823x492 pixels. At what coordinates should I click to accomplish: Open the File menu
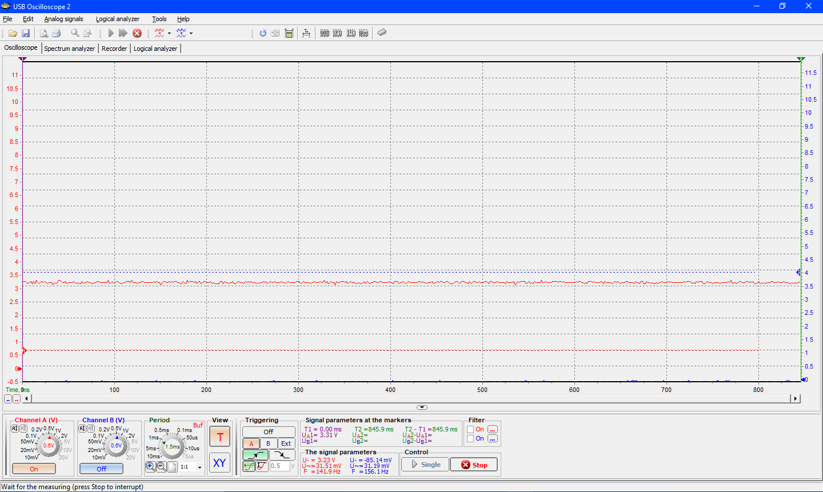pyautogui.click(x=7, y=19)
